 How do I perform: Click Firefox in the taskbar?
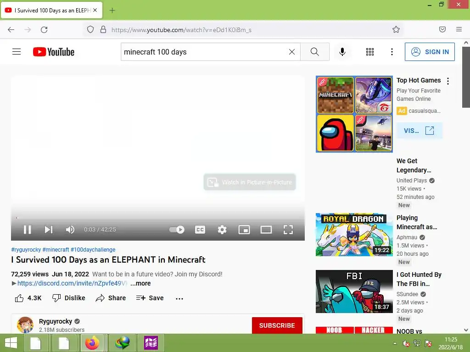92,343
